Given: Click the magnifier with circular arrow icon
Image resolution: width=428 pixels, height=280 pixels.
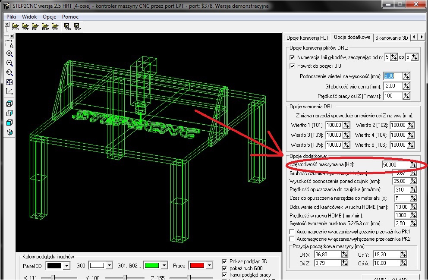Looking at the screenshot, I should pos(9,72).
